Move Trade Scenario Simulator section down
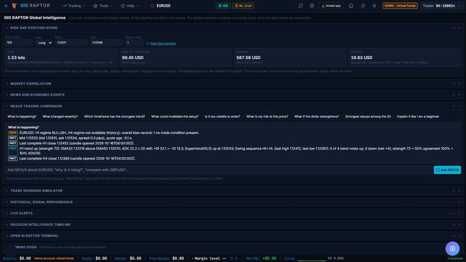Viewport: 466px width, 262px height. point(459,191)
